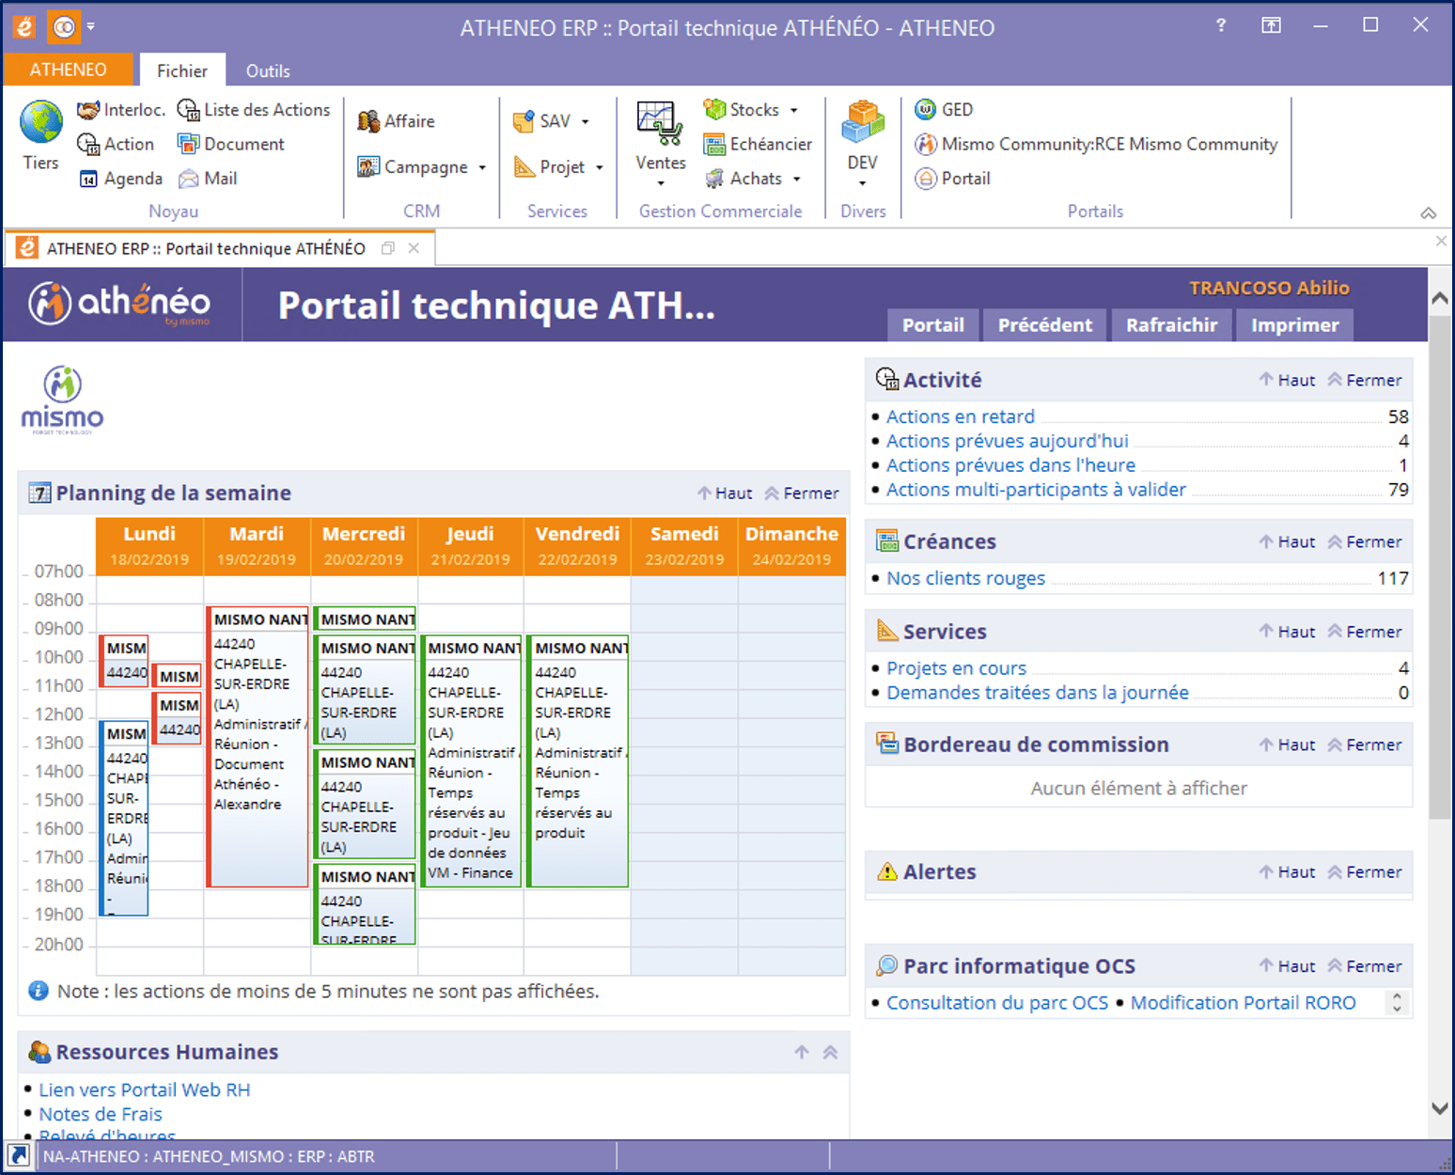Click the Alertes warning triangle icon
Image resolution: width=1455 pixels, height=1175 pixels.
click(x=886, y=871)
